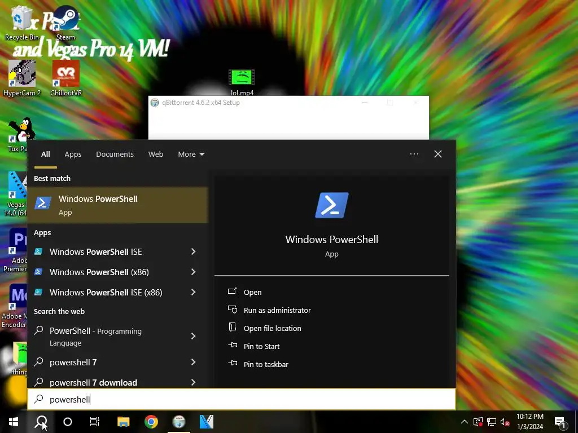This screenshot has height=433, width=578.
Task: Choose Run as administrator
Action: [x=269, y=310]
